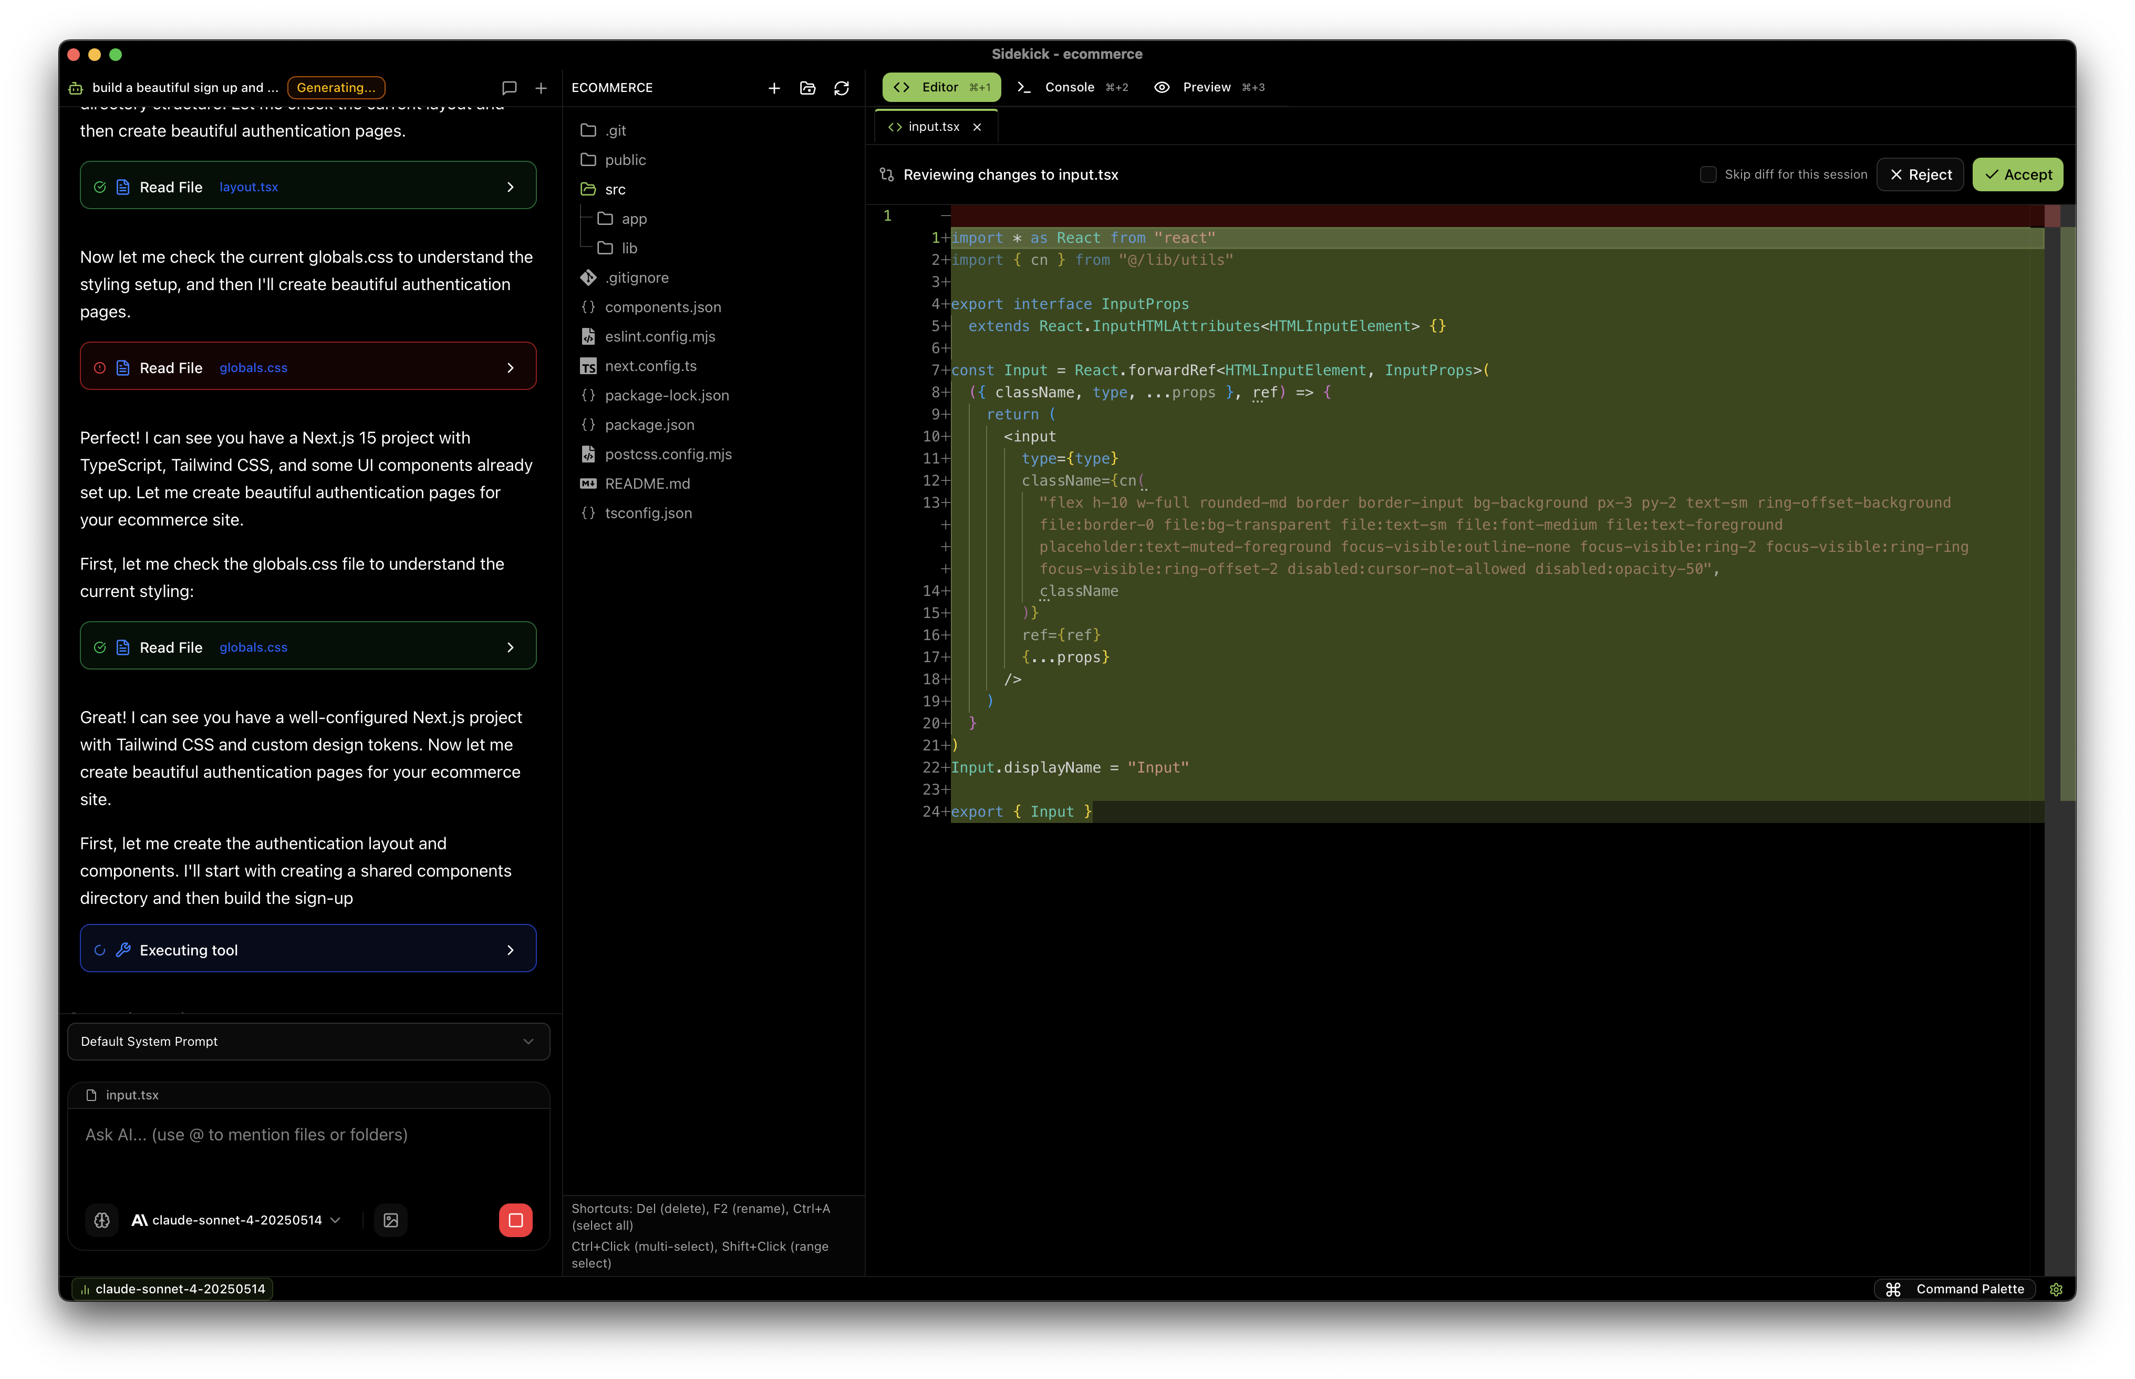Click the chat title 'build a beautiful sign up'
This screenshot has height=1379, width=2135.
185,88
